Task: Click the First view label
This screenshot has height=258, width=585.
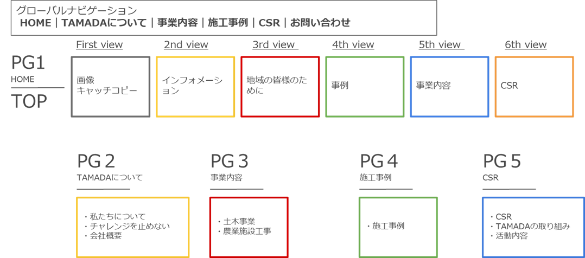Action: coord(99,45)
